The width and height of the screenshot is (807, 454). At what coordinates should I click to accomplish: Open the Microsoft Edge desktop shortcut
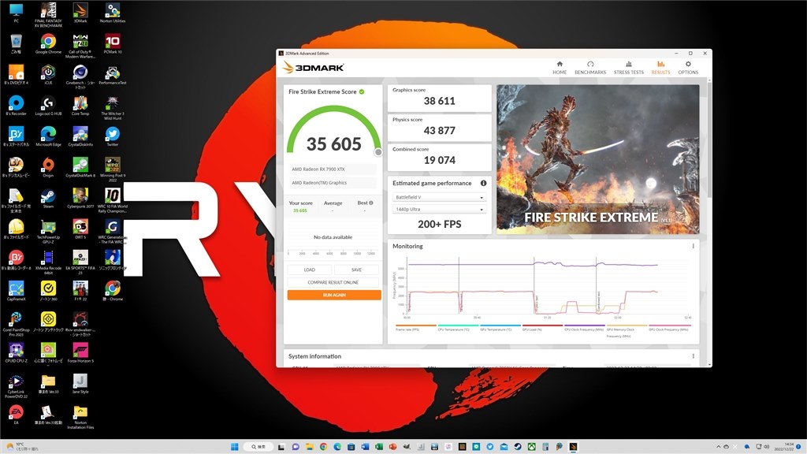coord(48,137)
